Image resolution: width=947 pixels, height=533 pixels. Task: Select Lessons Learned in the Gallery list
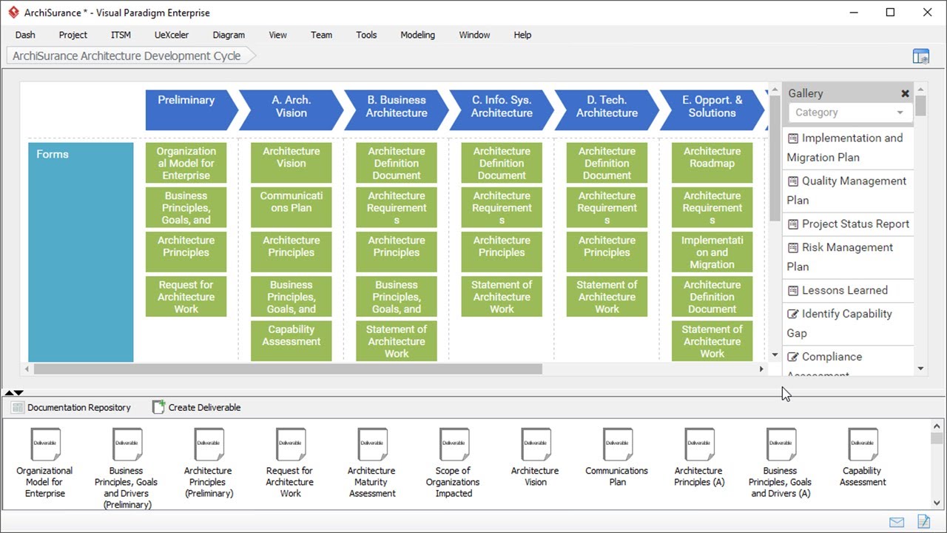(844, 290)
